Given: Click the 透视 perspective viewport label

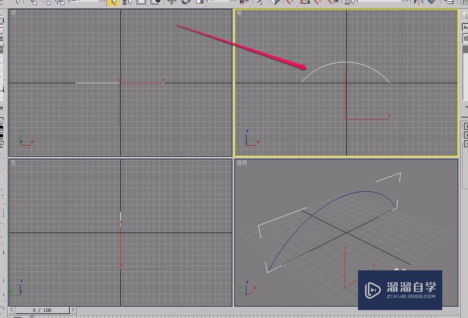Looking at the screenshot, I should [242, 163].
